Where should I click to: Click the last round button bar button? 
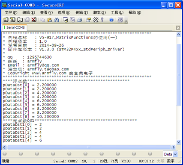tap(150, 154)
